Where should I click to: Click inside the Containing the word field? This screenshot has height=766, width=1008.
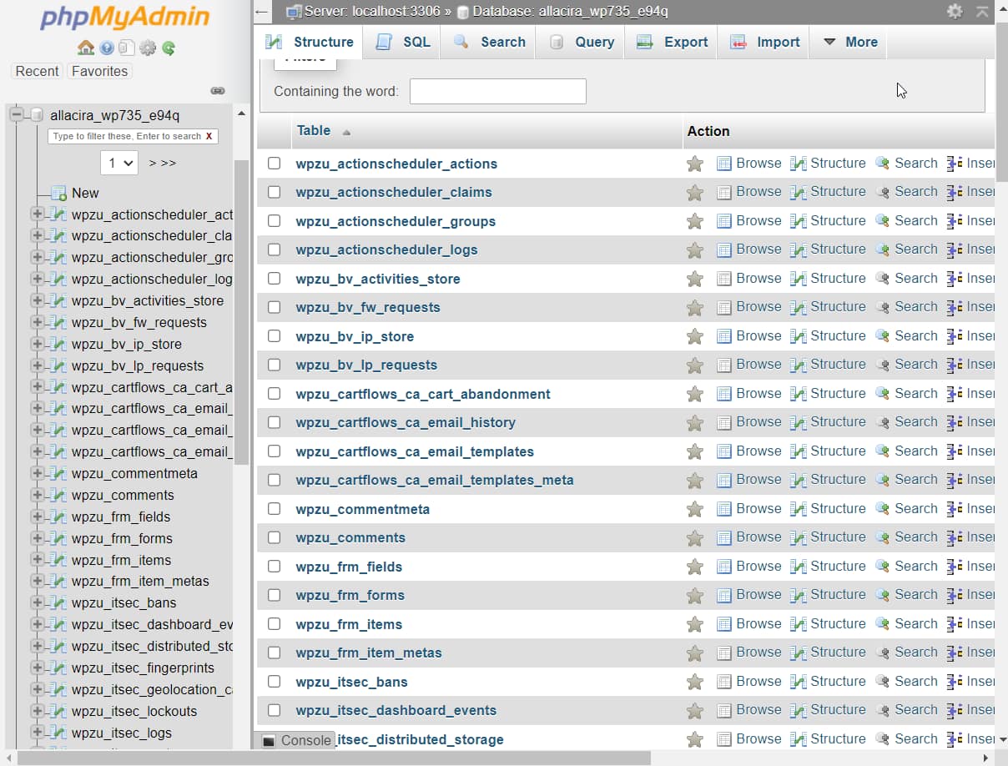(497, 91)
